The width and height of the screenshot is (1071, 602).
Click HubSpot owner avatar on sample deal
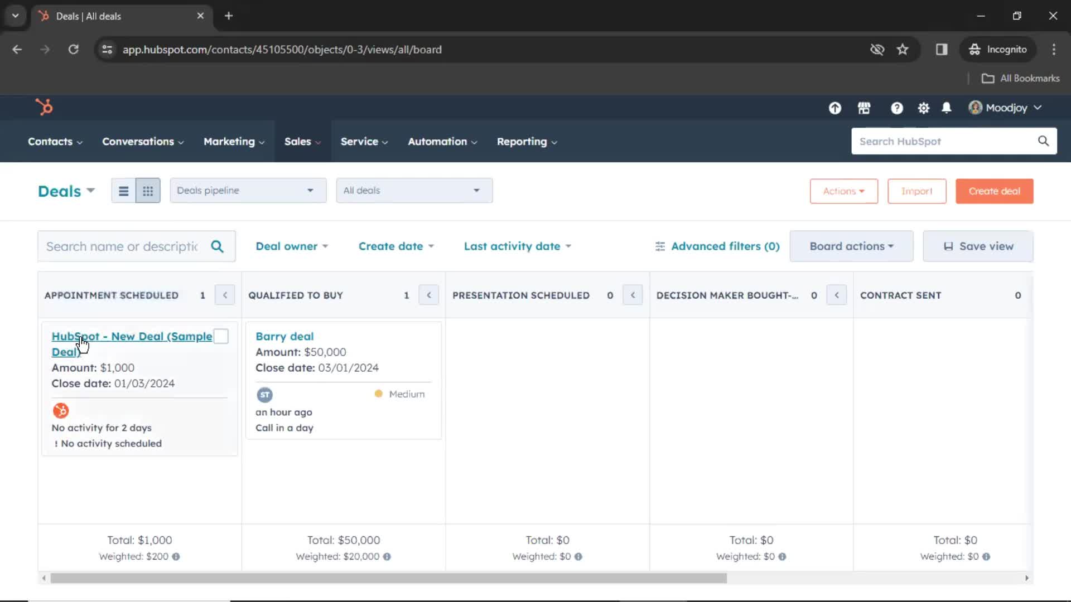pos(61,411)
